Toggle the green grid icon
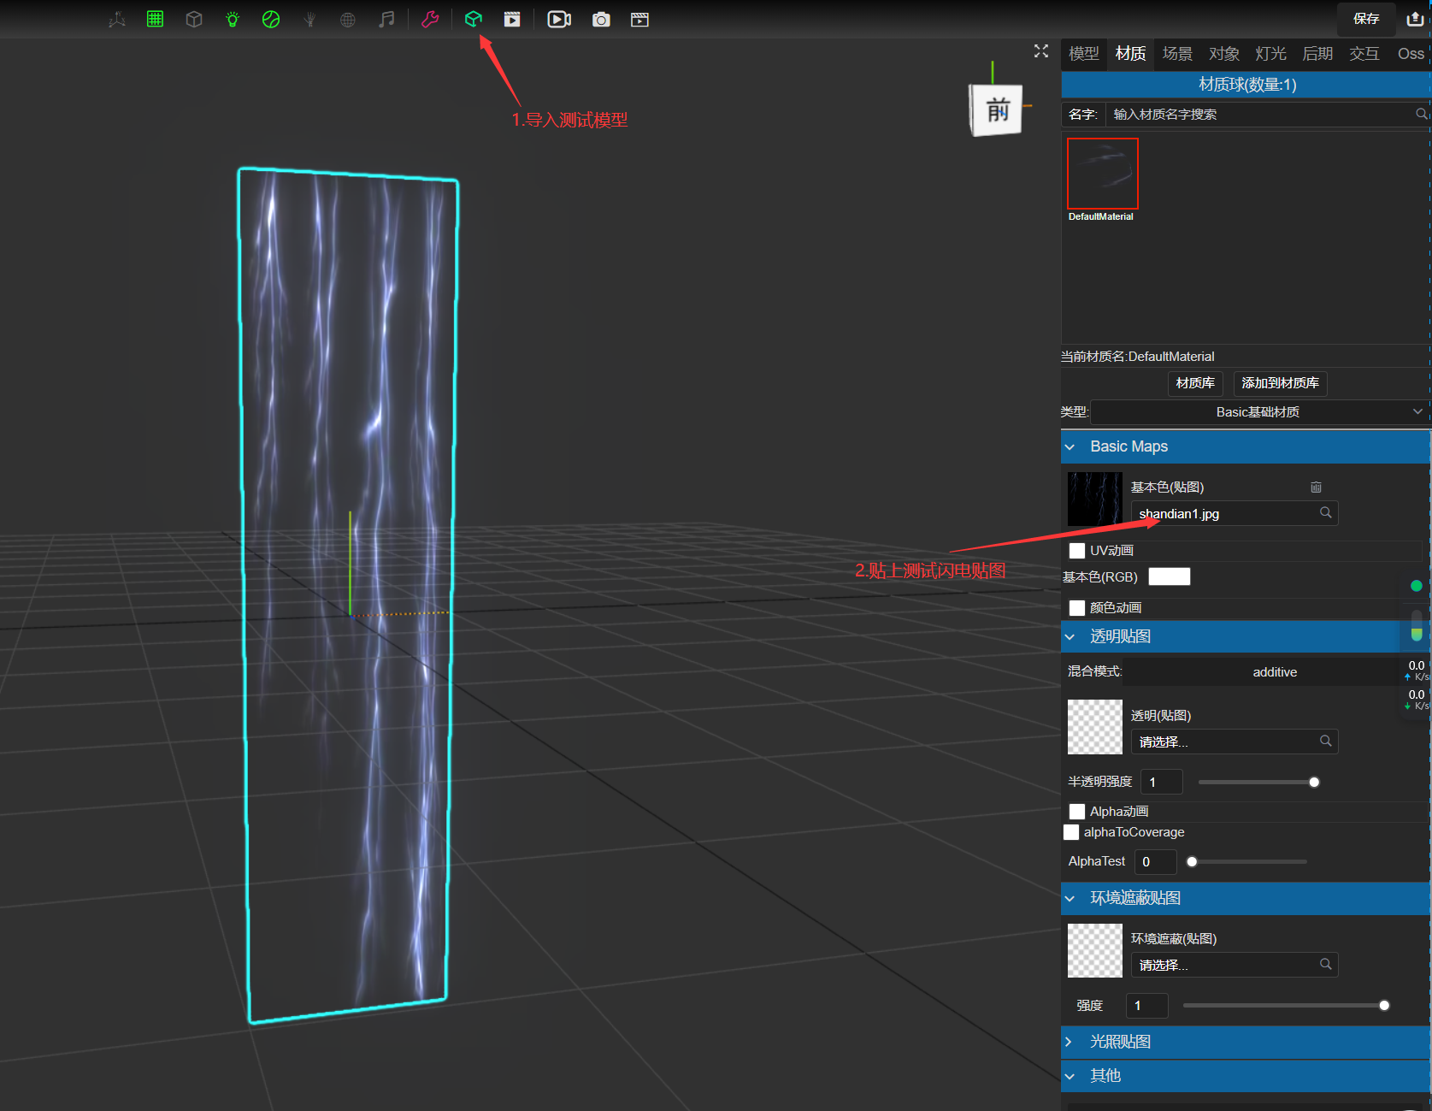 tap(155, 19)
